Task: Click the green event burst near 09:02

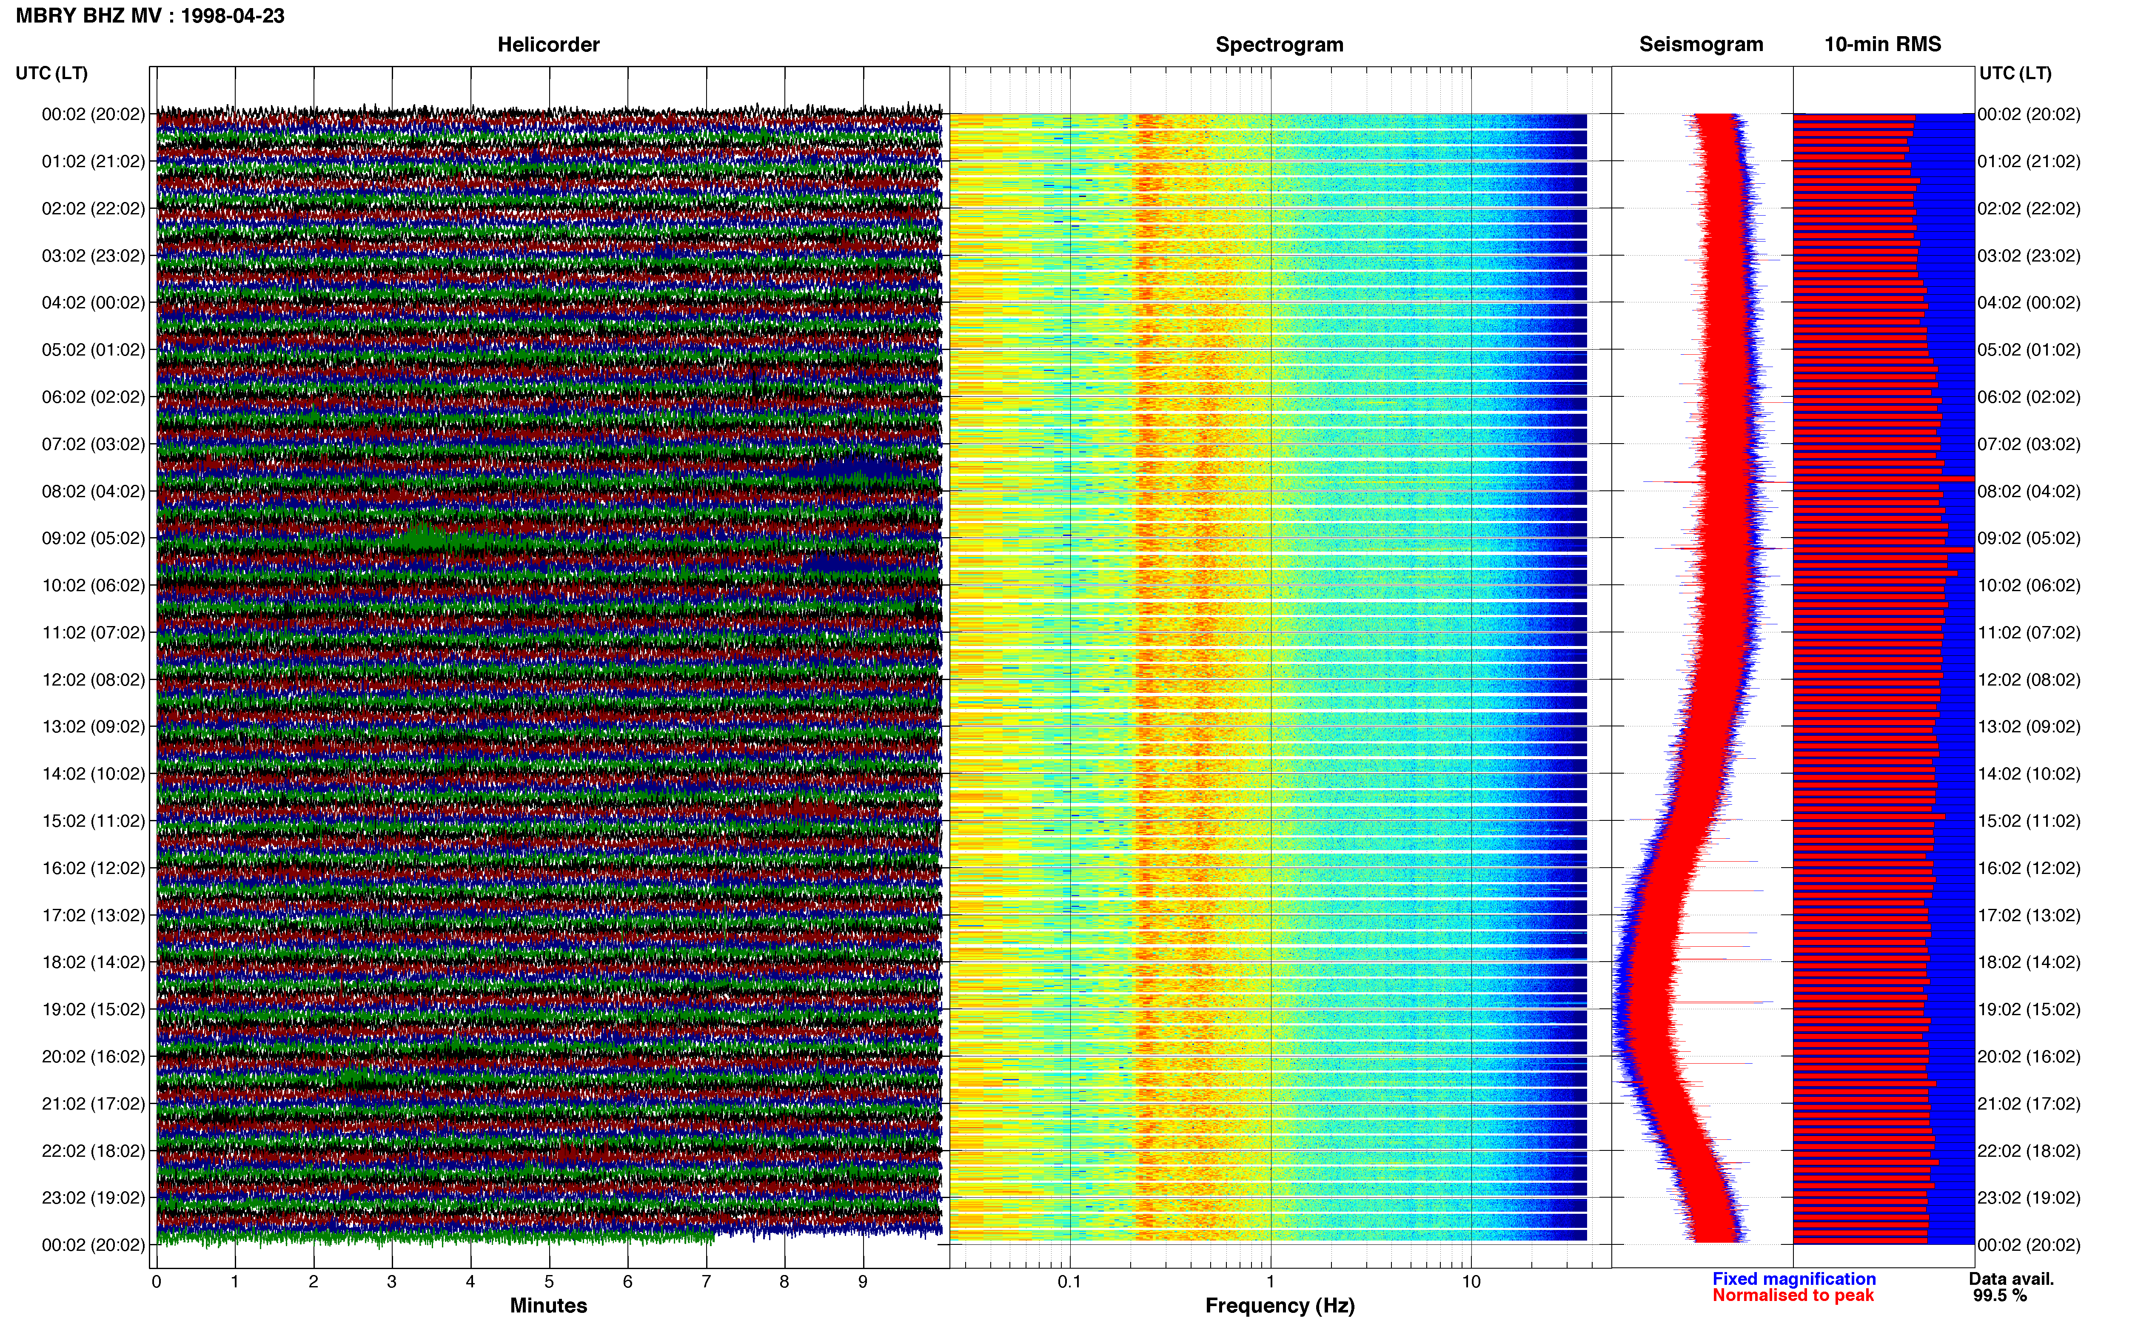Action: [442, 536]
